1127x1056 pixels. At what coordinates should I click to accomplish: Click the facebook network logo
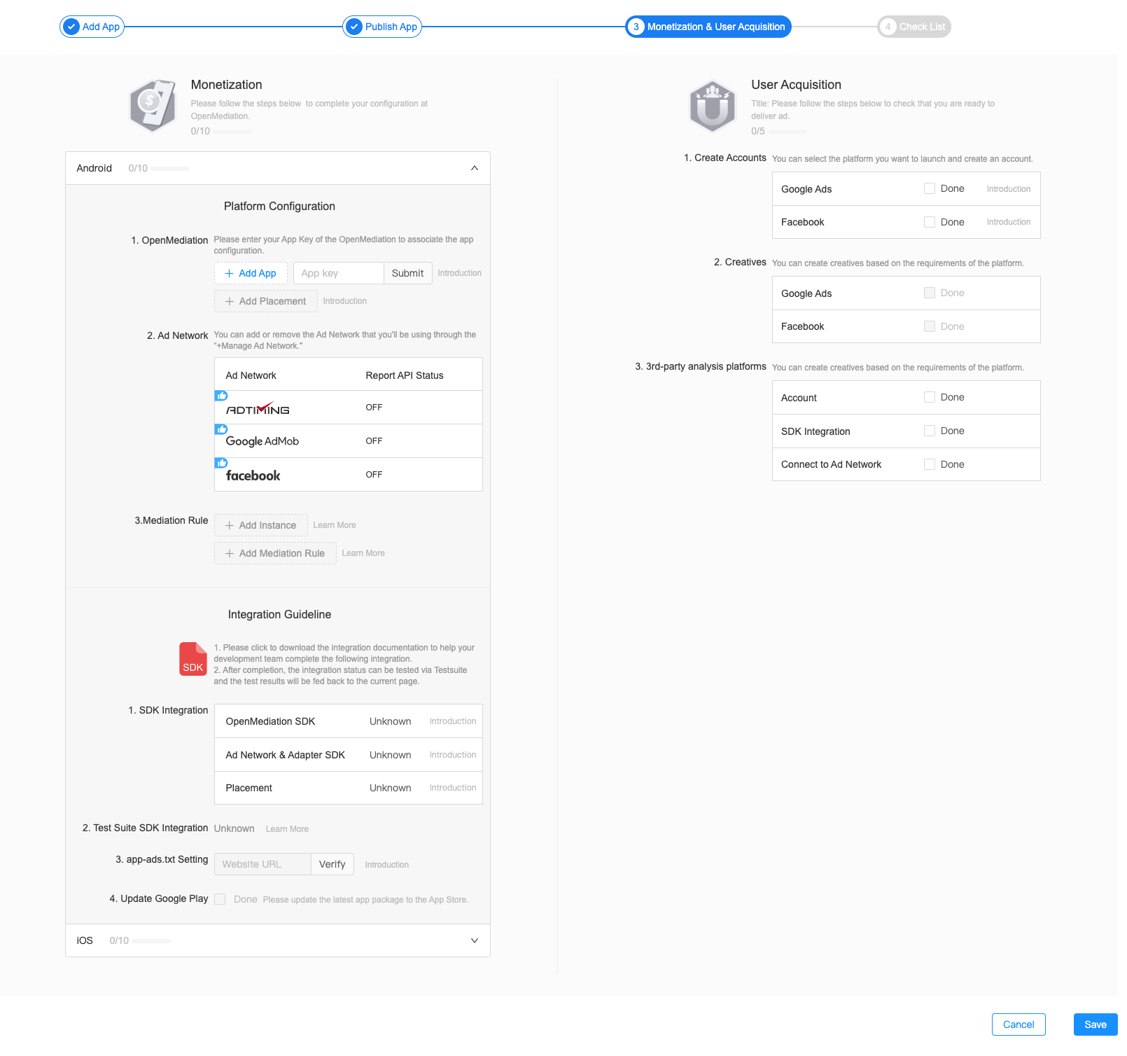point(253,475)
